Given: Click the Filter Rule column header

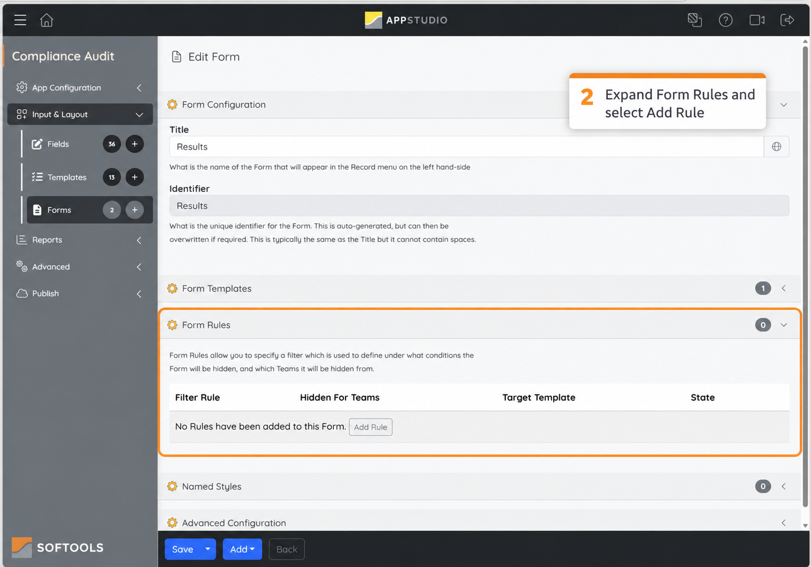Looking at the screenshot, I should point(197,397).
